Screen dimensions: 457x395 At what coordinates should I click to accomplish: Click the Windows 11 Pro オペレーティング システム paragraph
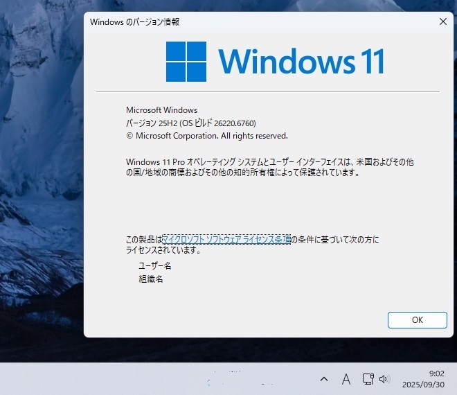click(x=270, y=167)
